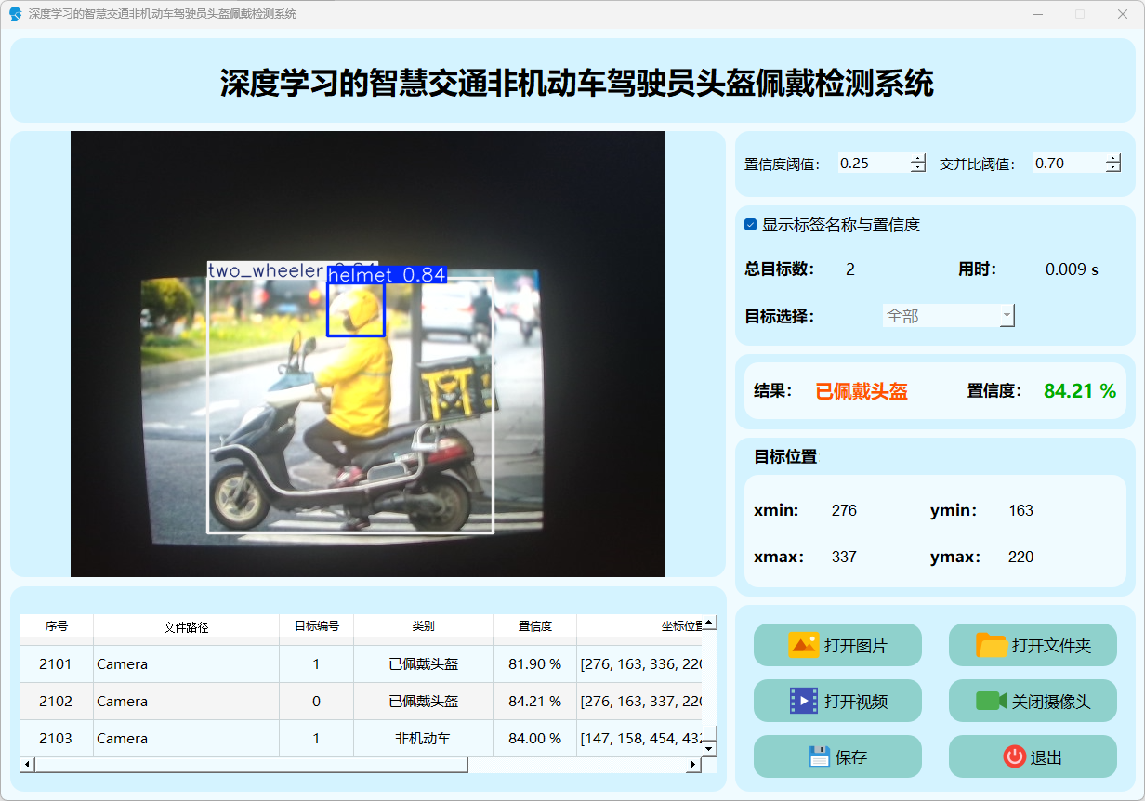Click the 类别 column header

click(x=423, y=626)
